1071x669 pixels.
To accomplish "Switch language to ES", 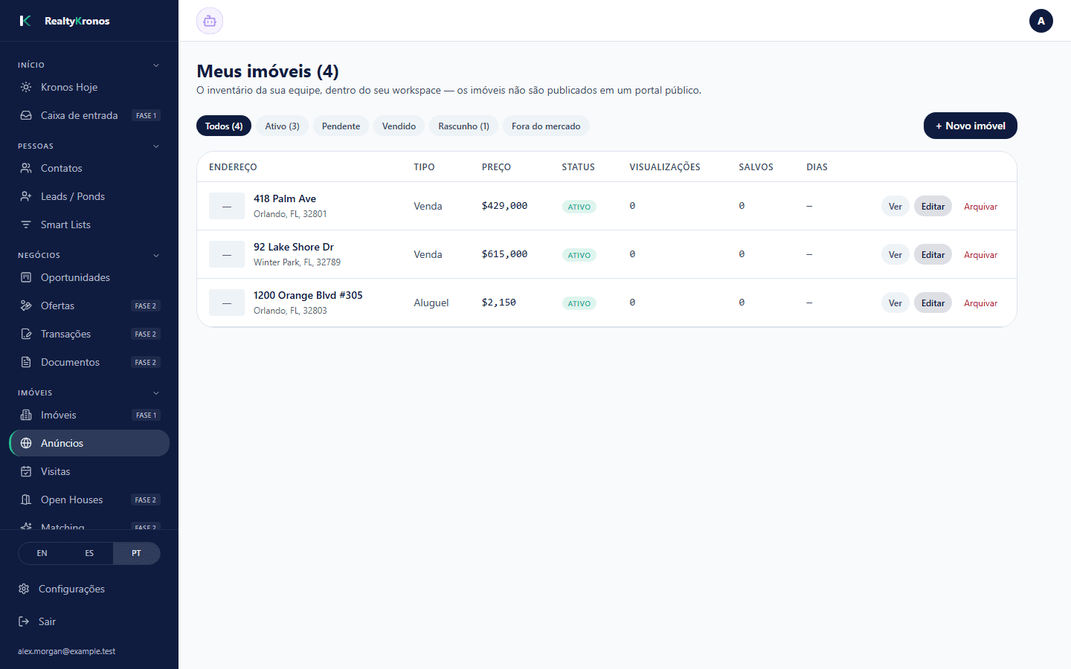I will (x=89, y=553).
